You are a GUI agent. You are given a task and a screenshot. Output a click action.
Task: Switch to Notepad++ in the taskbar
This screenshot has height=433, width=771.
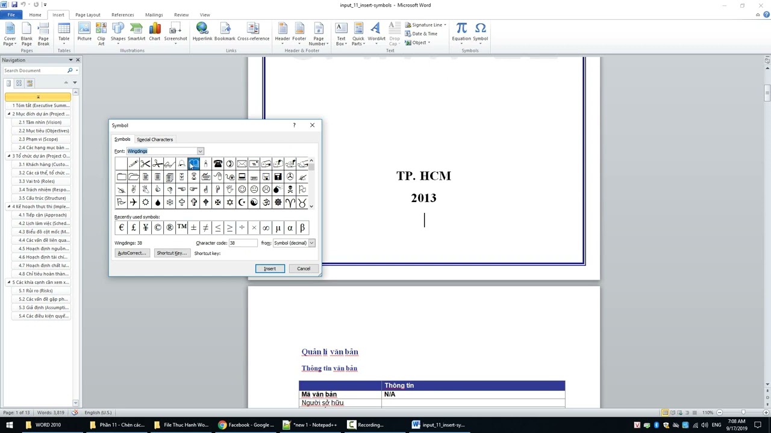(312, 425)
